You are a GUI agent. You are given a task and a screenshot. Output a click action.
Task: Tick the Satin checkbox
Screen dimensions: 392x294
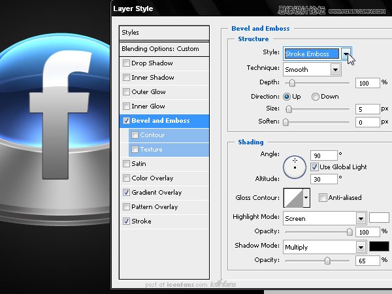pos(126,164)
